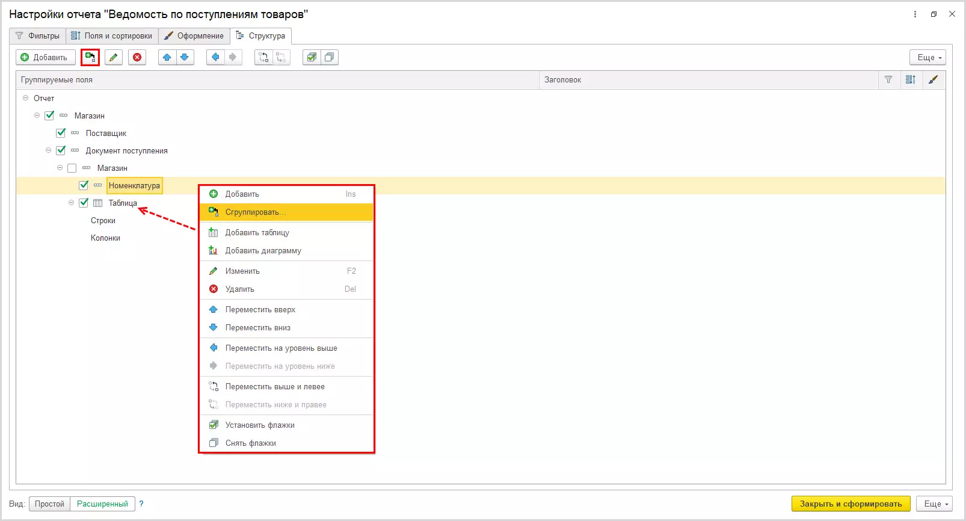Image resolution: width=966 pixels, height=521 pixels.
Task: Click the Добавить toolbar button
Action: click(x=45, y=57)
